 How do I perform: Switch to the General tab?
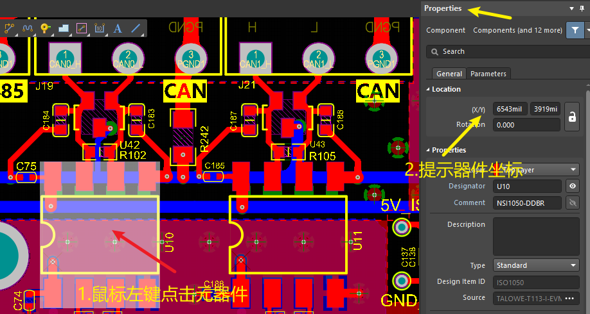(x=449, y=74)
